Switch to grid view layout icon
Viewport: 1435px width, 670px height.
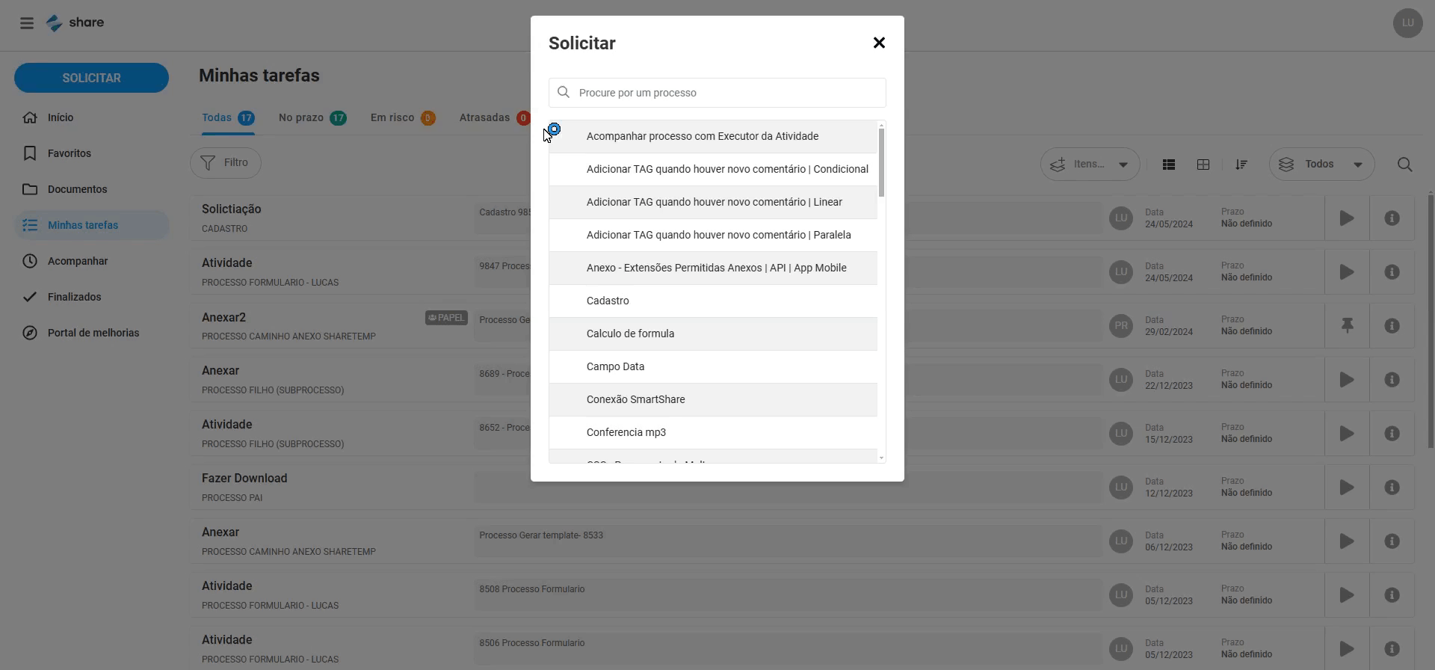pos(1203,165)
